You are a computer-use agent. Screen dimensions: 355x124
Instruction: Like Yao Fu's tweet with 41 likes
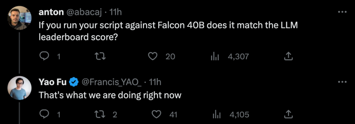(155, 115)
